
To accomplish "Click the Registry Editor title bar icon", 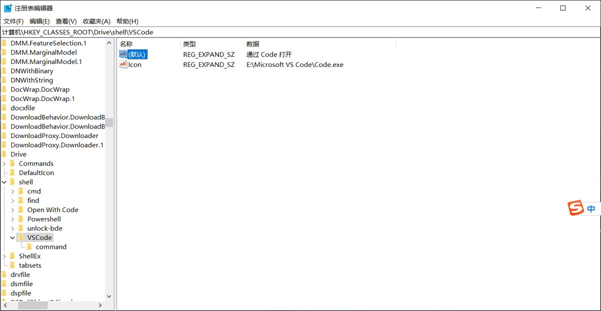I will [x=8, y=8].
